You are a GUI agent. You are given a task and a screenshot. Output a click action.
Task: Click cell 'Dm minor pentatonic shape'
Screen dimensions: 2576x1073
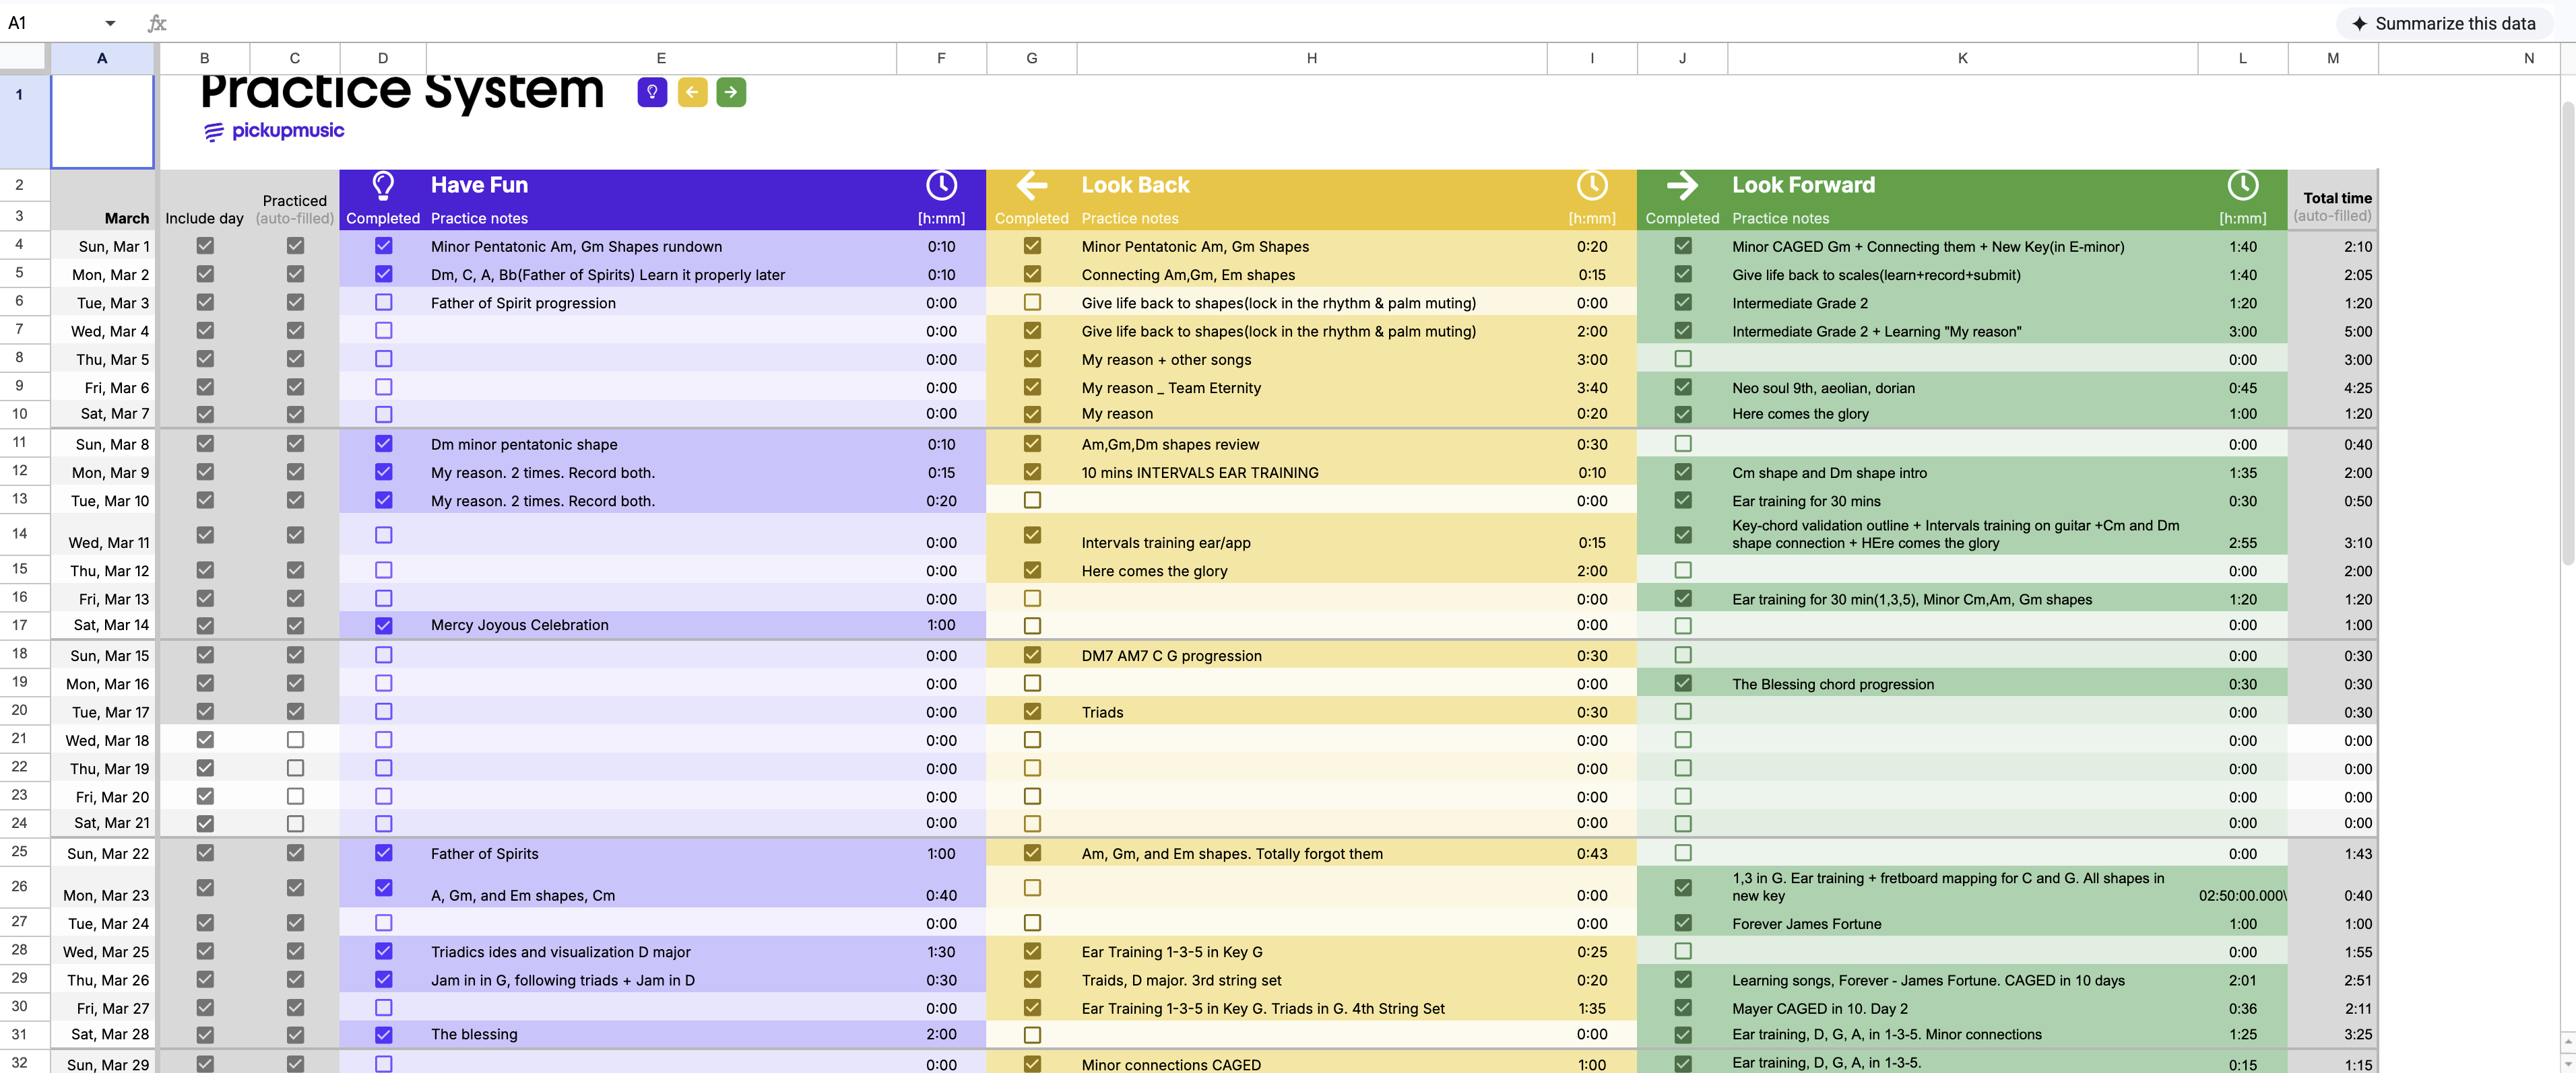click(x=661, y=444)
